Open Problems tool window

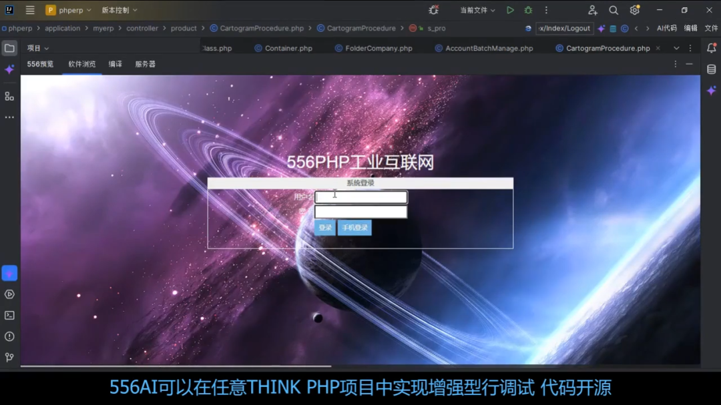coord(9,336)
